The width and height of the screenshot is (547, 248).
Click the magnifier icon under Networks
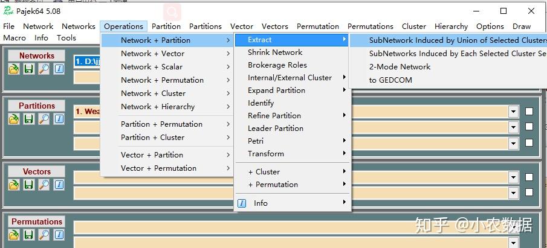tap(44, 69)
